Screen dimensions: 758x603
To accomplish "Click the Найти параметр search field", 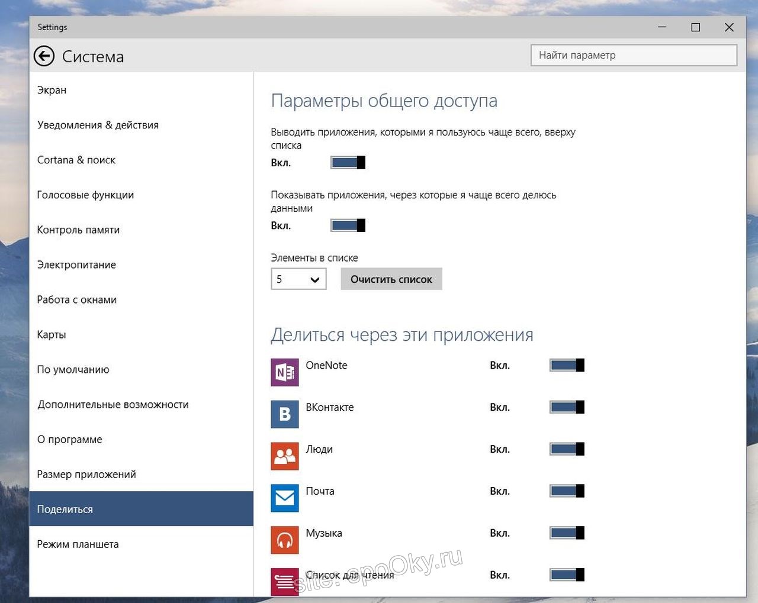I will [634, 55].
